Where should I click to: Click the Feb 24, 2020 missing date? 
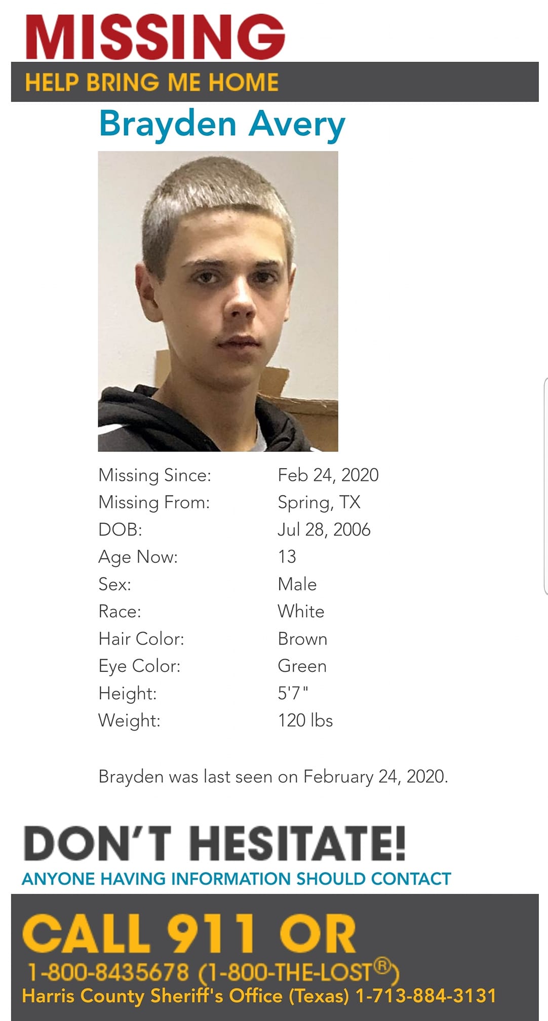328,475
